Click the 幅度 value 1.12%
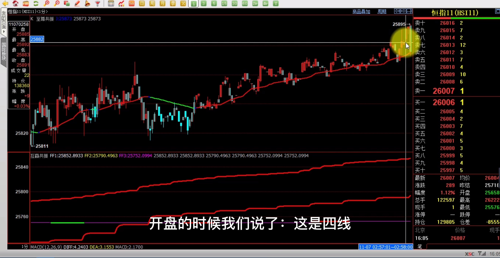Screen dimensions: 500x258 [448, 193]
